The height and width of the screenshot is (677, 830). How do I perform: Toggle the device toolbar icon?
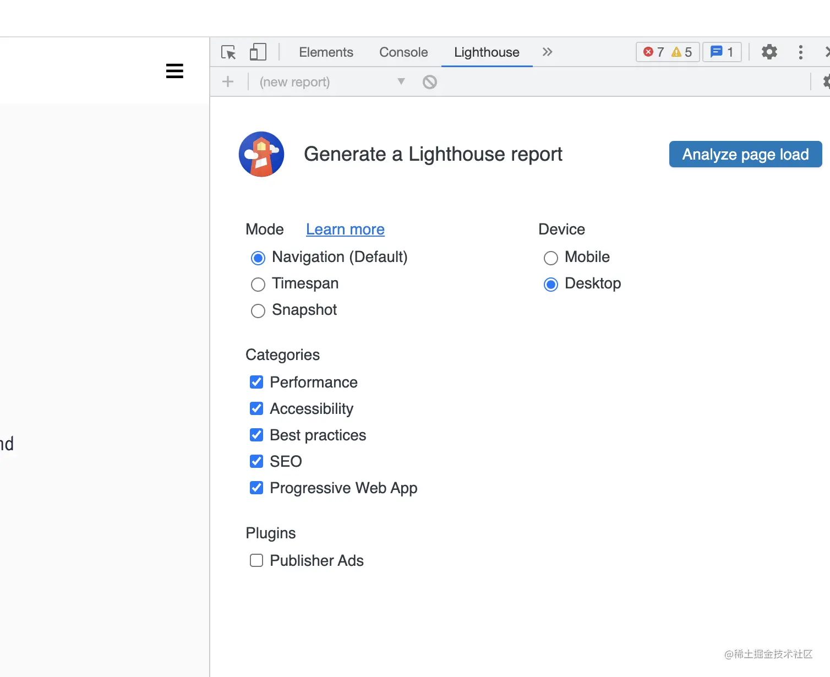258,52
